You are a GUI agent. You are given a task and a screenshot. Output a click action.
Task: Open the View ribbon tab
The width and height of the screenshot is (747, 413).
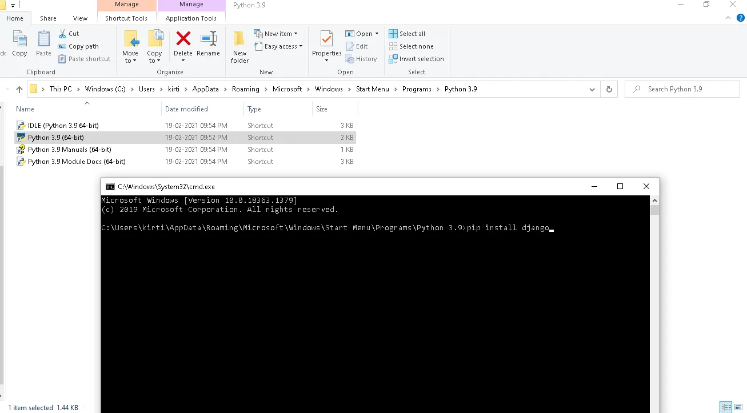pos(80,18)
